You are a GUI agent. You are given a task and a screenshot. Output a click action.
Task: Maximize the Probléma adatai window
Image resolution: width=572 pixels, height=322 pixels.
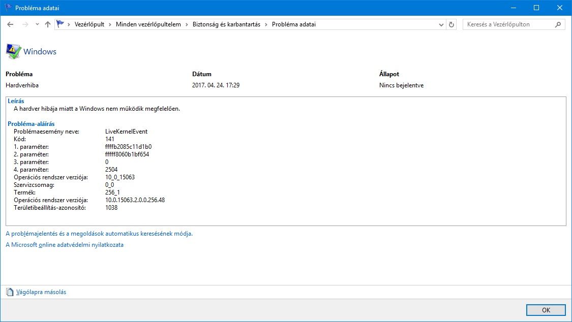pyautogui.click(x=536, y=8)
